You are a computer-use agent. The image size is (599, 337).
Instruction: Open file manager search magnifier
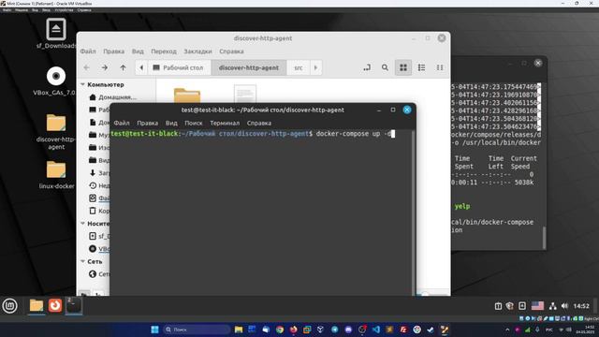tap(385, 67)
